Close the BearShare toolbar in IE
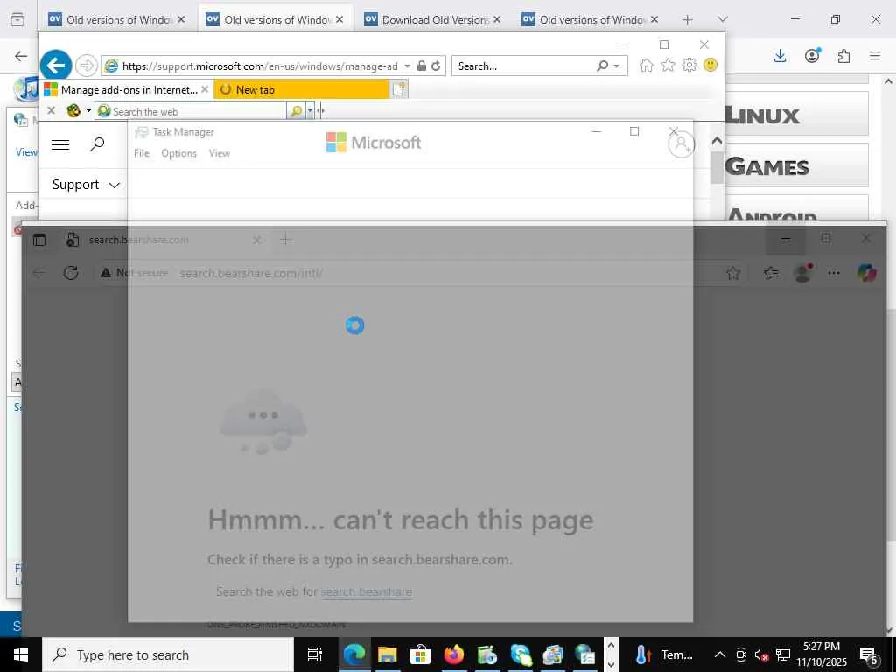The height and width of the screenshot is (672, 896). point(51,110)
